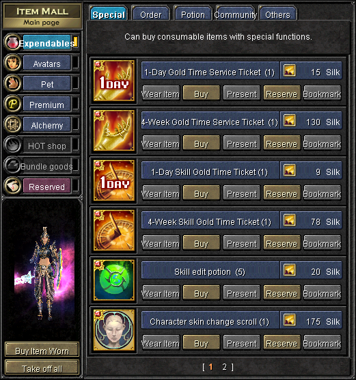Click the 4-Week Skill Gold Time Ticket icon
356x380 pixels.
[114, 230]
